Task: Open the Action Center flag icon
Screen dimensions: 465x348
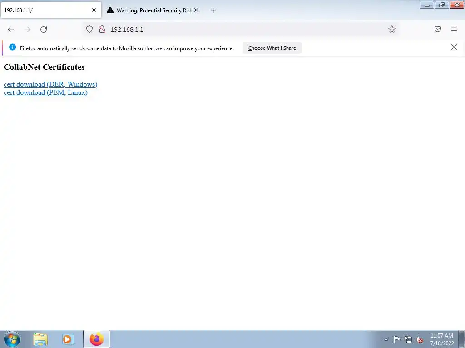Action: click(x=397, y=339)
